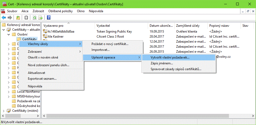Click the blue Back arrow in toolbar
The height and width of the screenshot is (125, 256).
click(x=4, y=18)
